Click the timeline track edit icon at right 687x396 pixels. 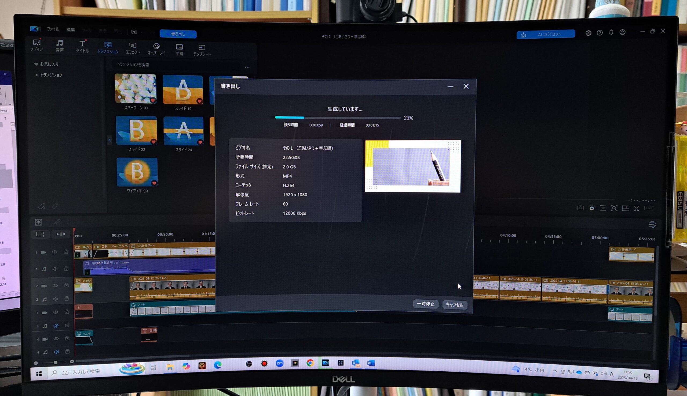pos(652,224)
